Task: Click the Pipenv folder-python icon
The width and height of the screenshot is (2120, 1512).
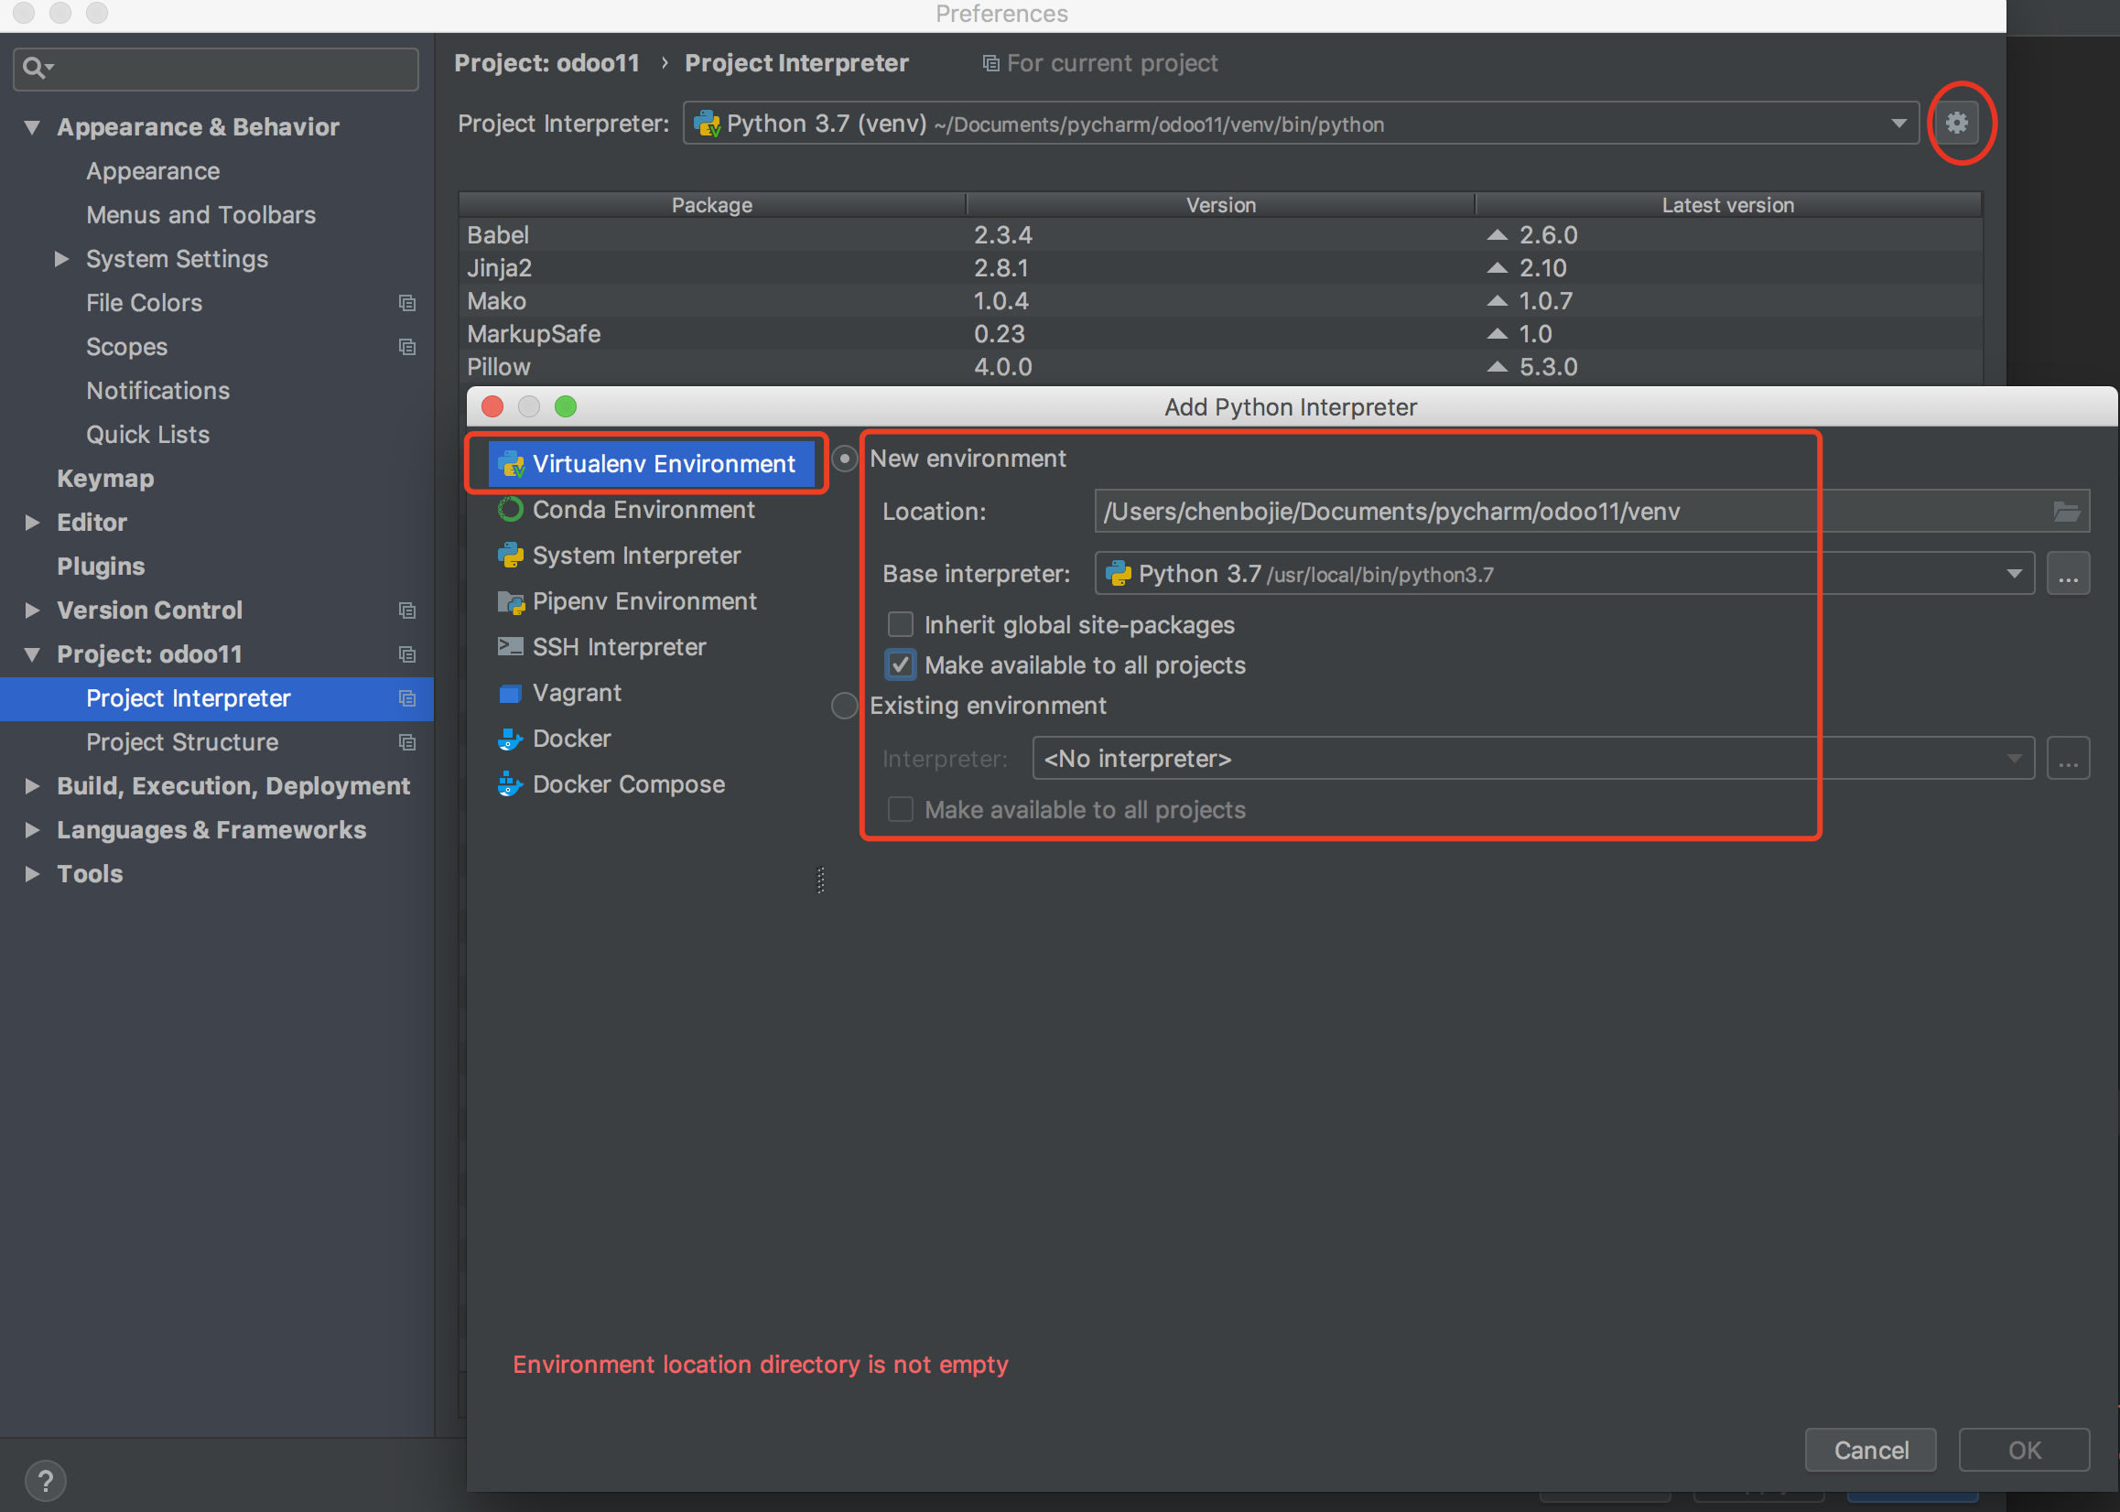Action: click(510, 602)
